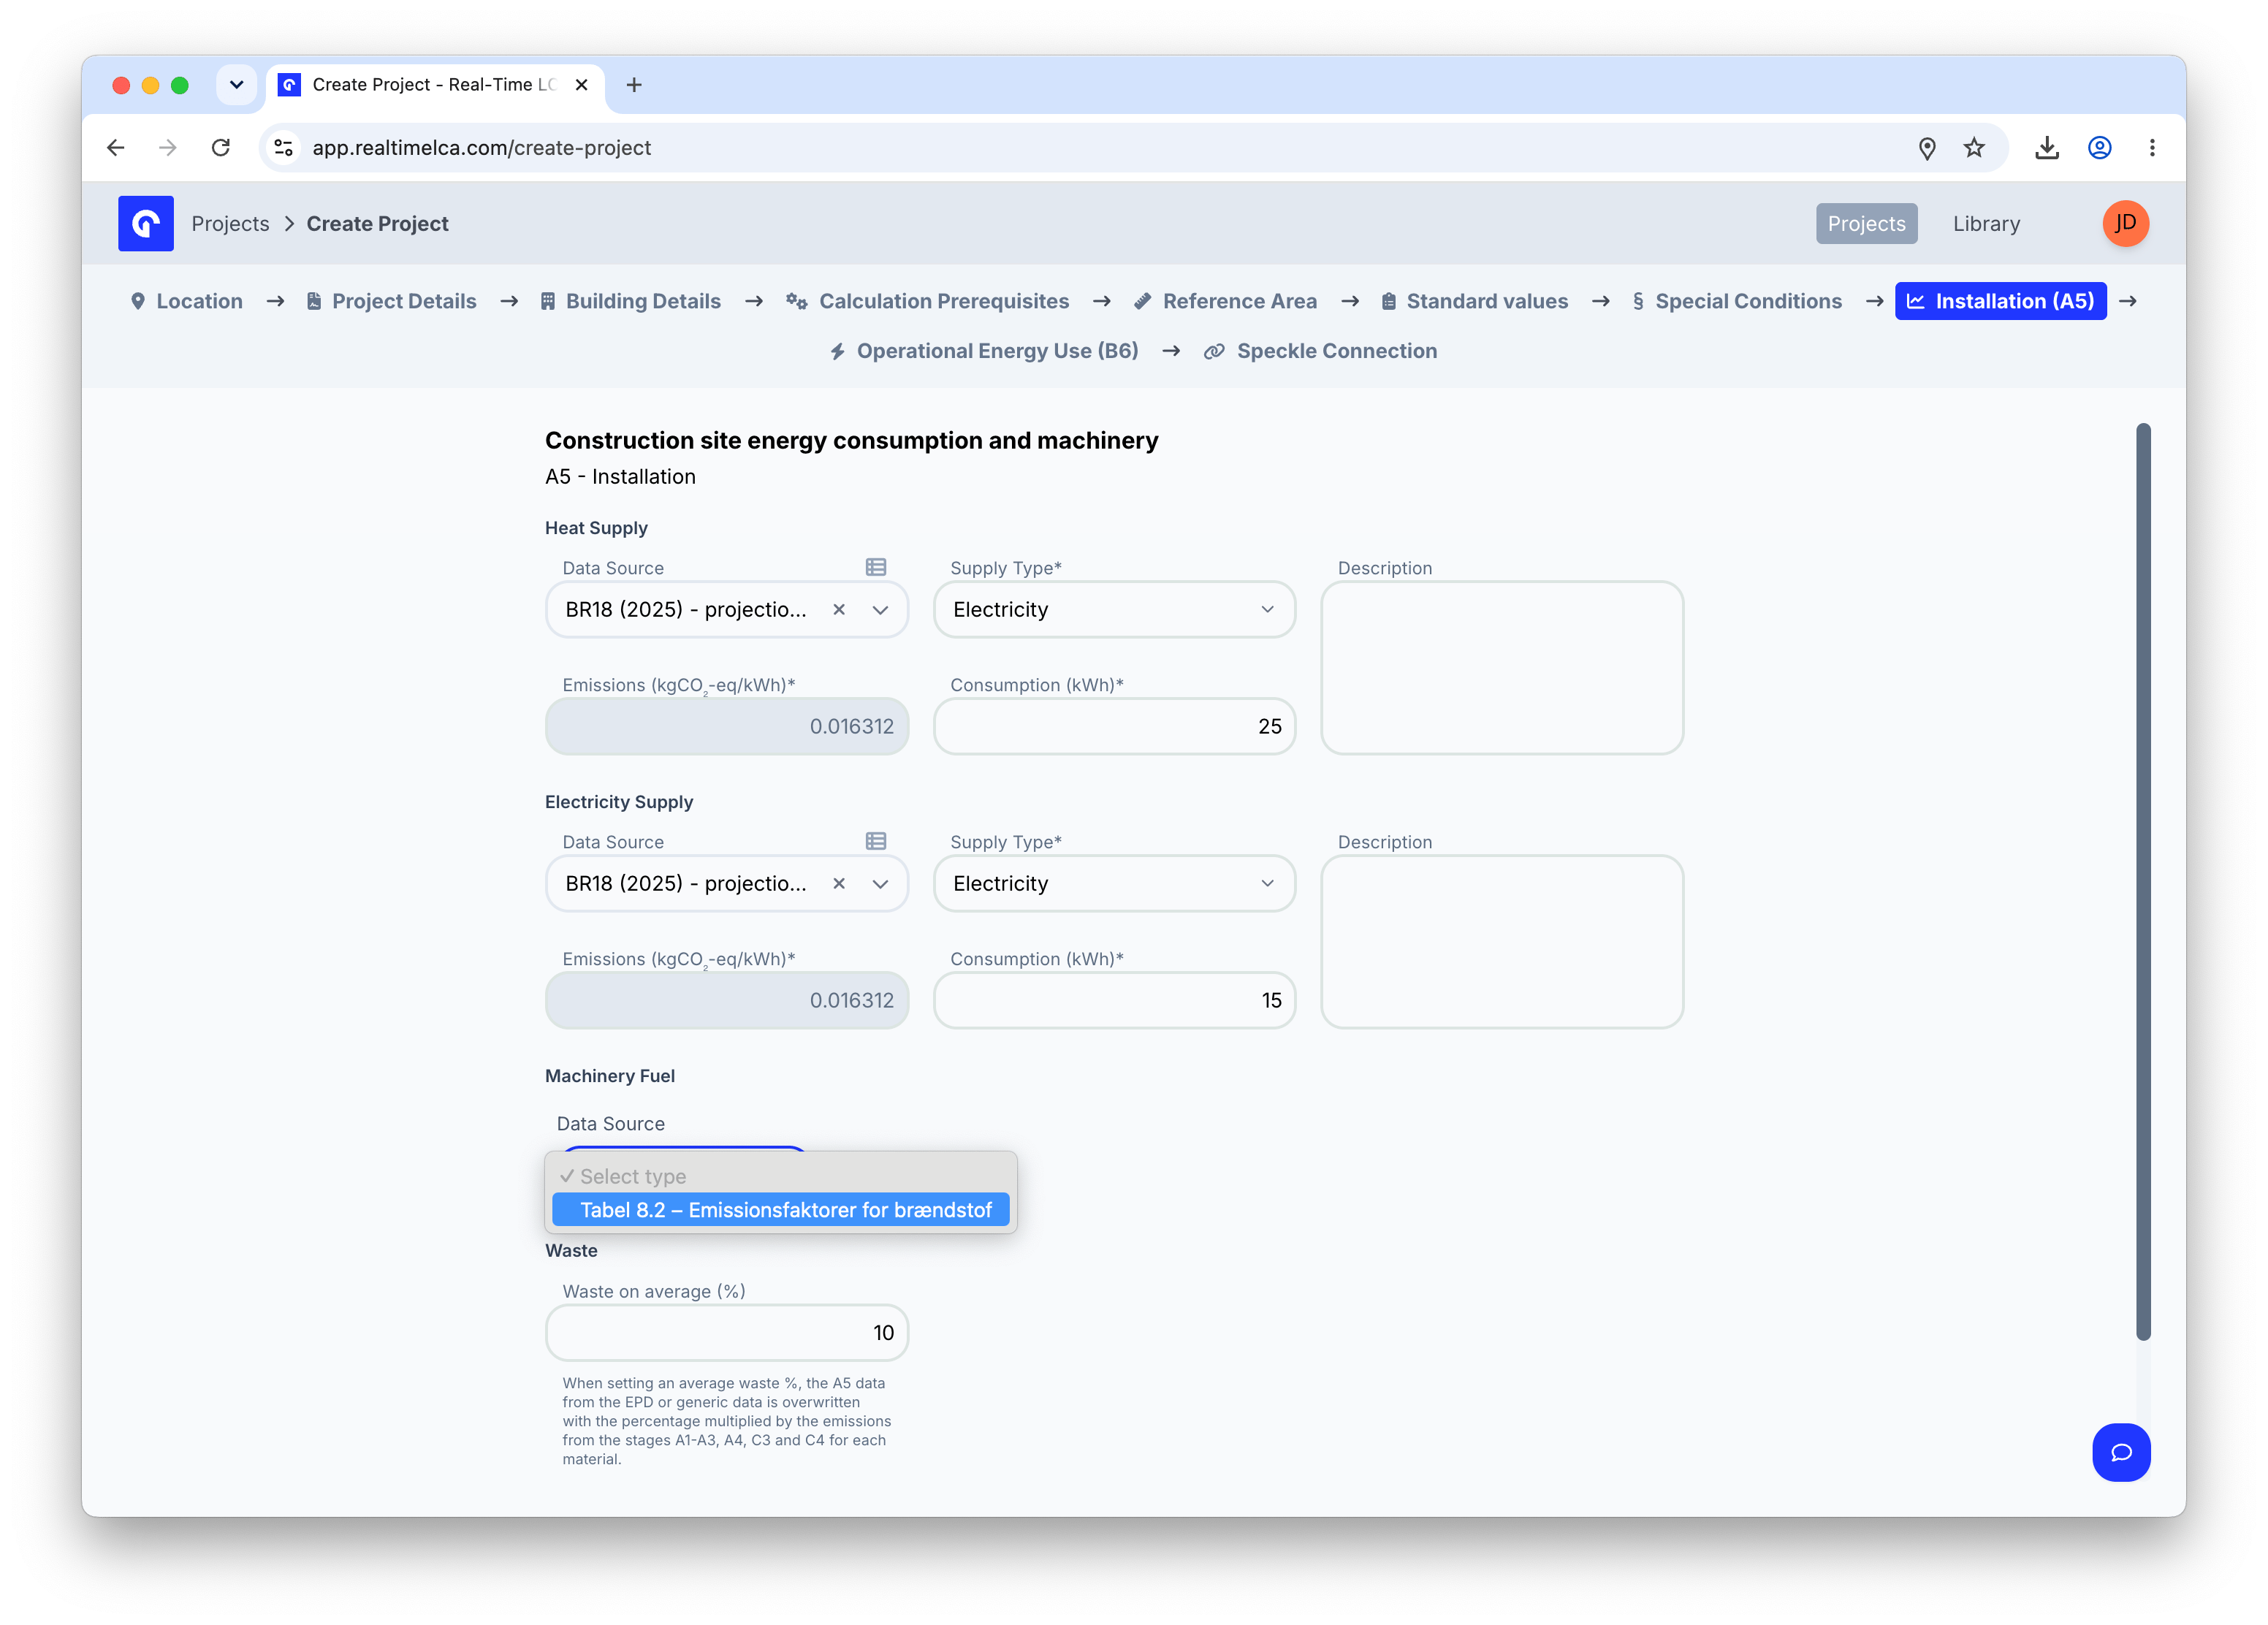Clear Electricity Supply data source selection
Image resolution: width=2268 pixels, height=1625 pixels.
(x=839, y=883)
